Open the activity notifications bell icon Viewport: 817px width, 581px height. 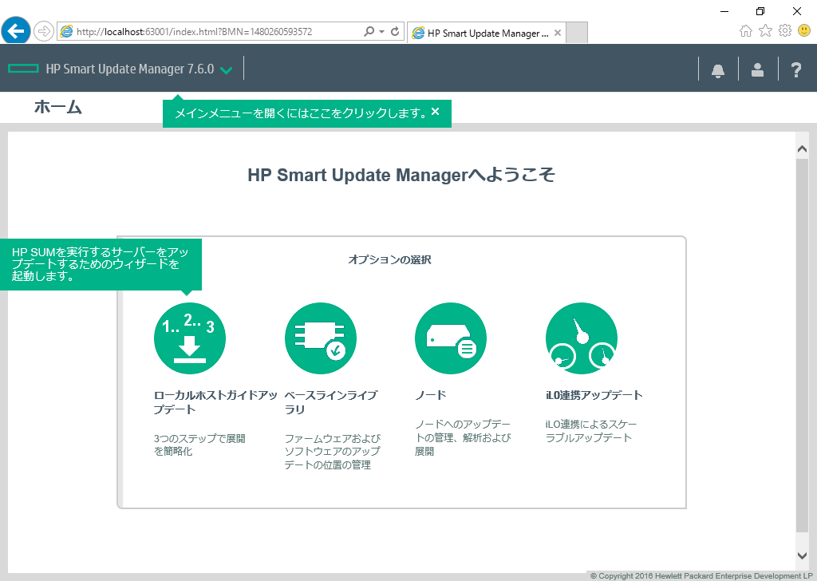pyautogui.click(x=718, y=70)
